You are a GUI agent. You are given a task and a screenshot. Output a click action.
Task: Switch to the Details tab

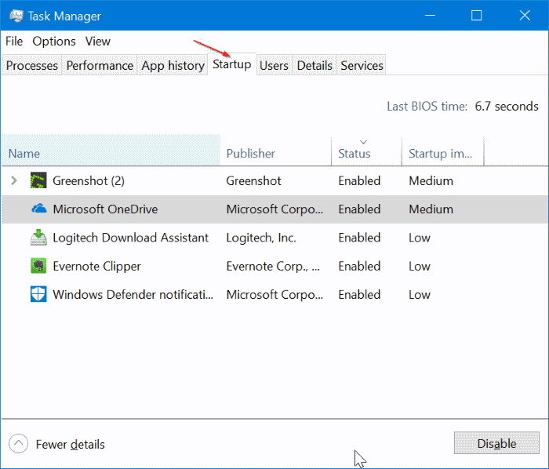pos(314,65)
